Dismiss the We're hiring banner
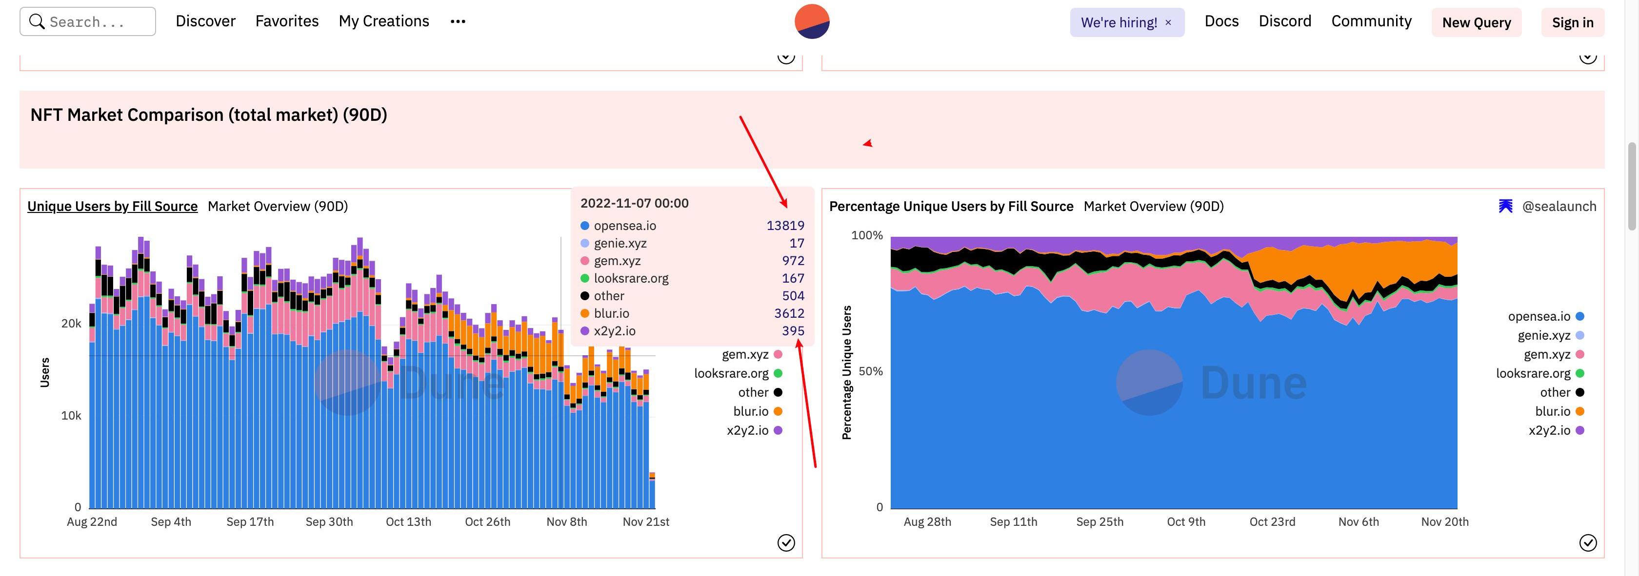This screenshot has height=576, width=1639. tap(1168, 22)
